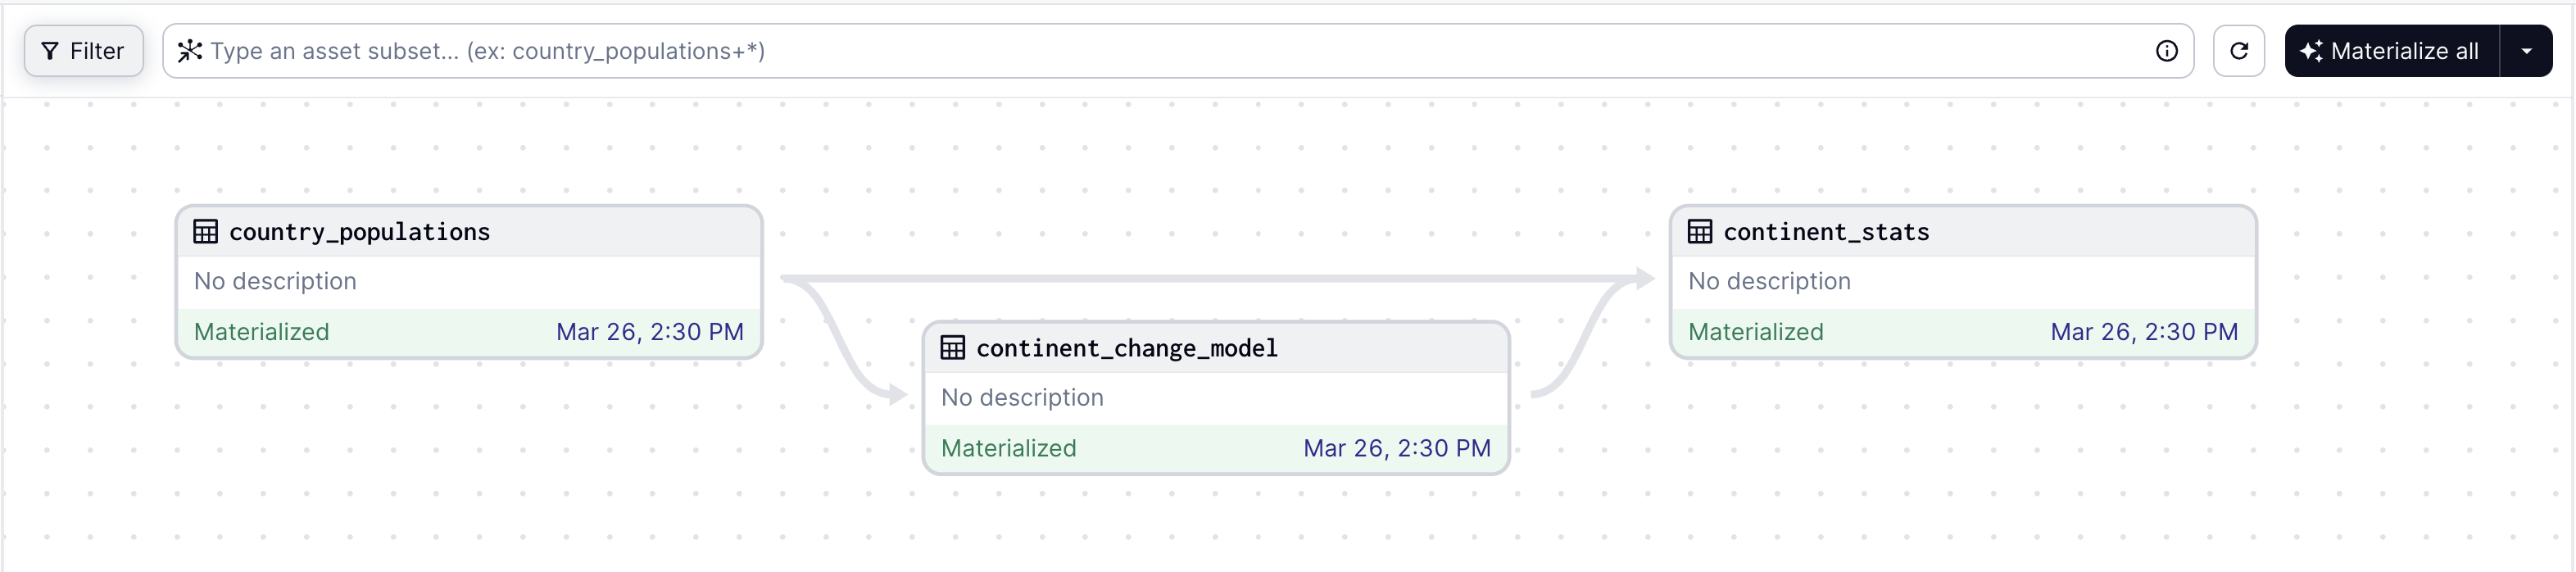This screenshot has width=2576, height=572.
Task: Click the asset graph icon in the search bar
Action: tap(190, 50)
